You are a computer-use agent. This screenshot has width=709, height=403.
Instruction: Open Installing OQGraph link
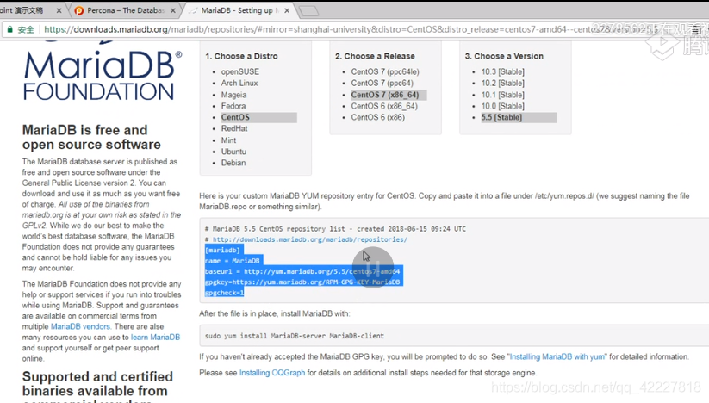click(271, 373)
